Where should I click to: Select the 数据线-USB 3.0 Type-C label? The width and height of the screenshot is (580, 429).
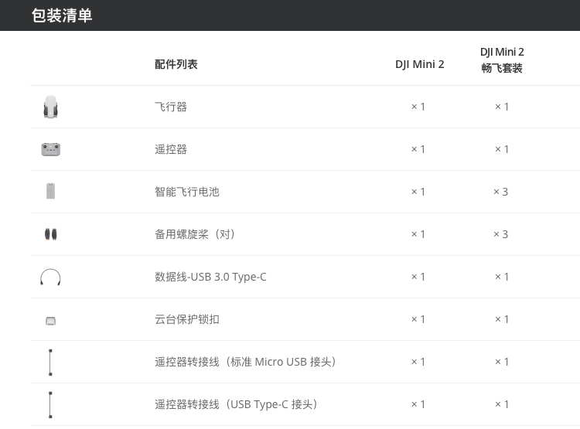[x=210, y=277]
